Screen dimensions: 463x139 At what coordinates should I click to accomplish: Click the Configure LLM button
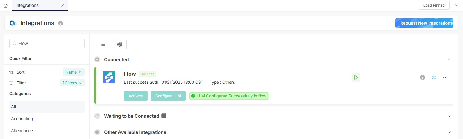tap(168, 96)
